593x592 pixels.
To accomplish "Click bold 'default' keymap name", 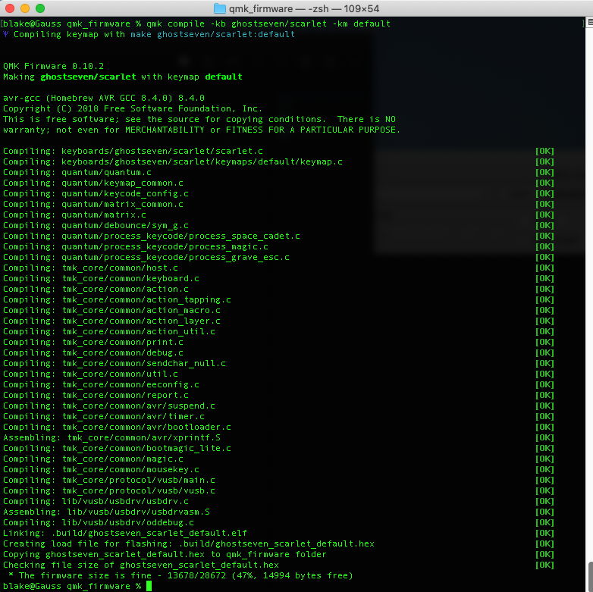I will [224, 77].
